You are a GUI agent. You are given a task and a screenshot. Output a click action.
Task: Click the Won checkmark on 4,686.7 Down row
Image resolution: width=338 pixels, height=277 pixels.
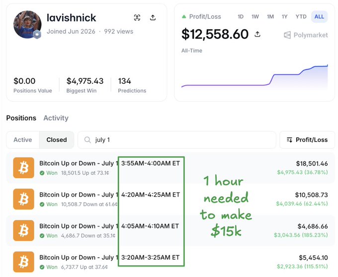[x=42, y=236]
